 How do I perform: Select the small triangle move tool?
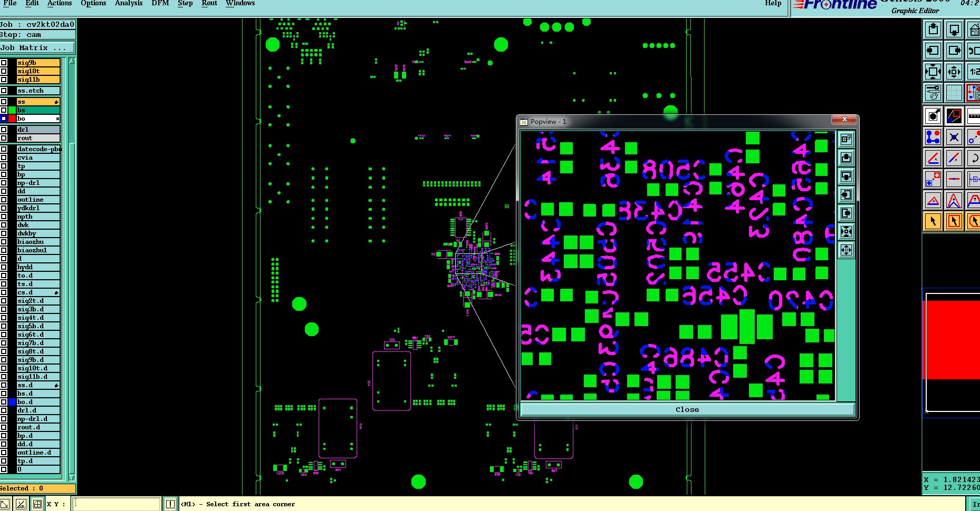click(x=933, y=200)
